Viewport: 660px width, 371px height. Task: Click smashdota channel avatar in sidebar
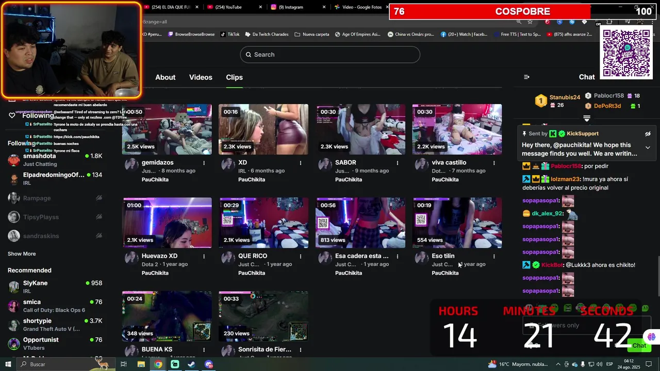click(14, 160)
